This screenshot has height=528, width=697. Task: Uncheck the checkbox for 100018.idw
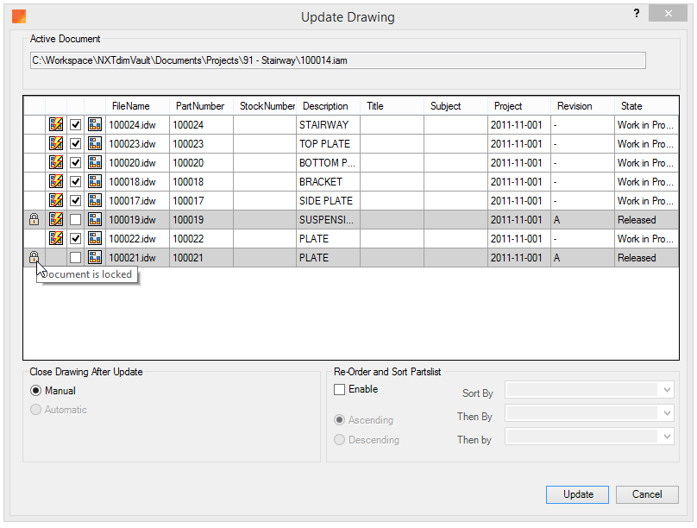(76, 182)
